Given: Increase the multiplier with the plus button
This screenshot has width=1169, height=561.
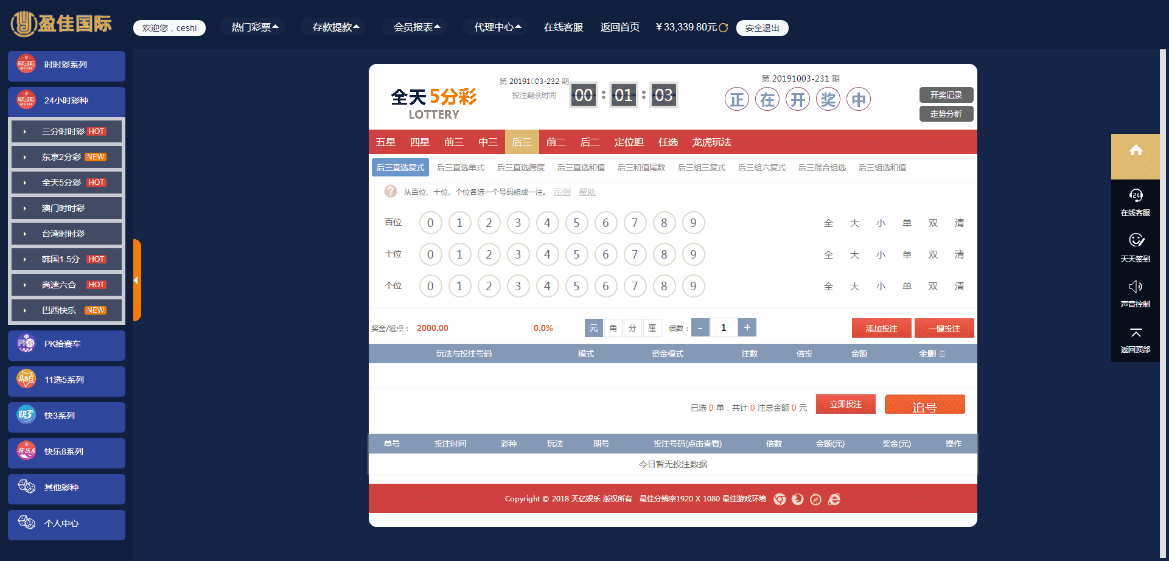Looking at the screenshot, I should point(747,328).
